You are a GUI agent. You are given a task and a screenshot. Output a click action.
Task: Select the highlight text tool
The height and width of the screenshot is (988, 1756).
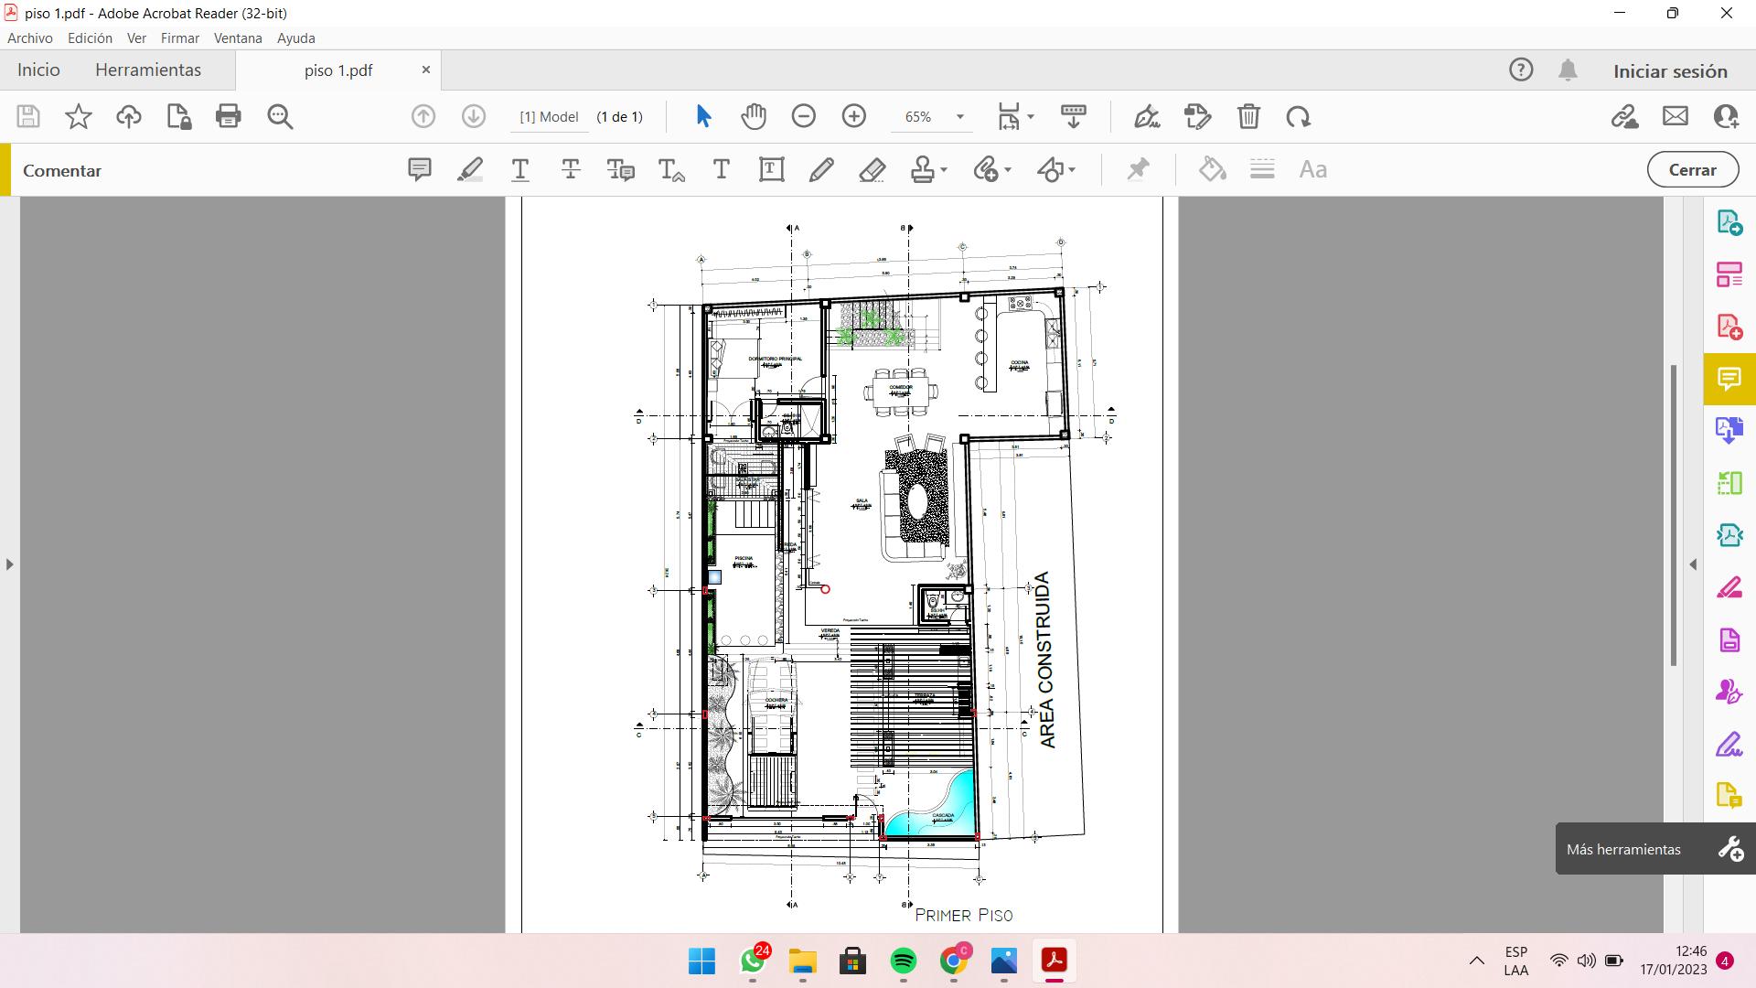[470, 169]
